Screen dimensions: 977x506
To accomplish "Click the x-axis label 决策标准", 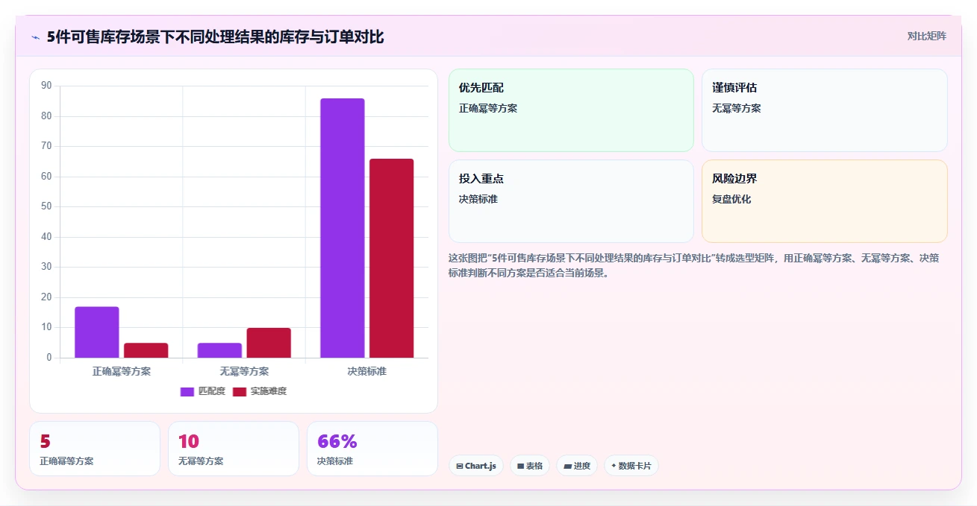I will (x=367, y=371).
